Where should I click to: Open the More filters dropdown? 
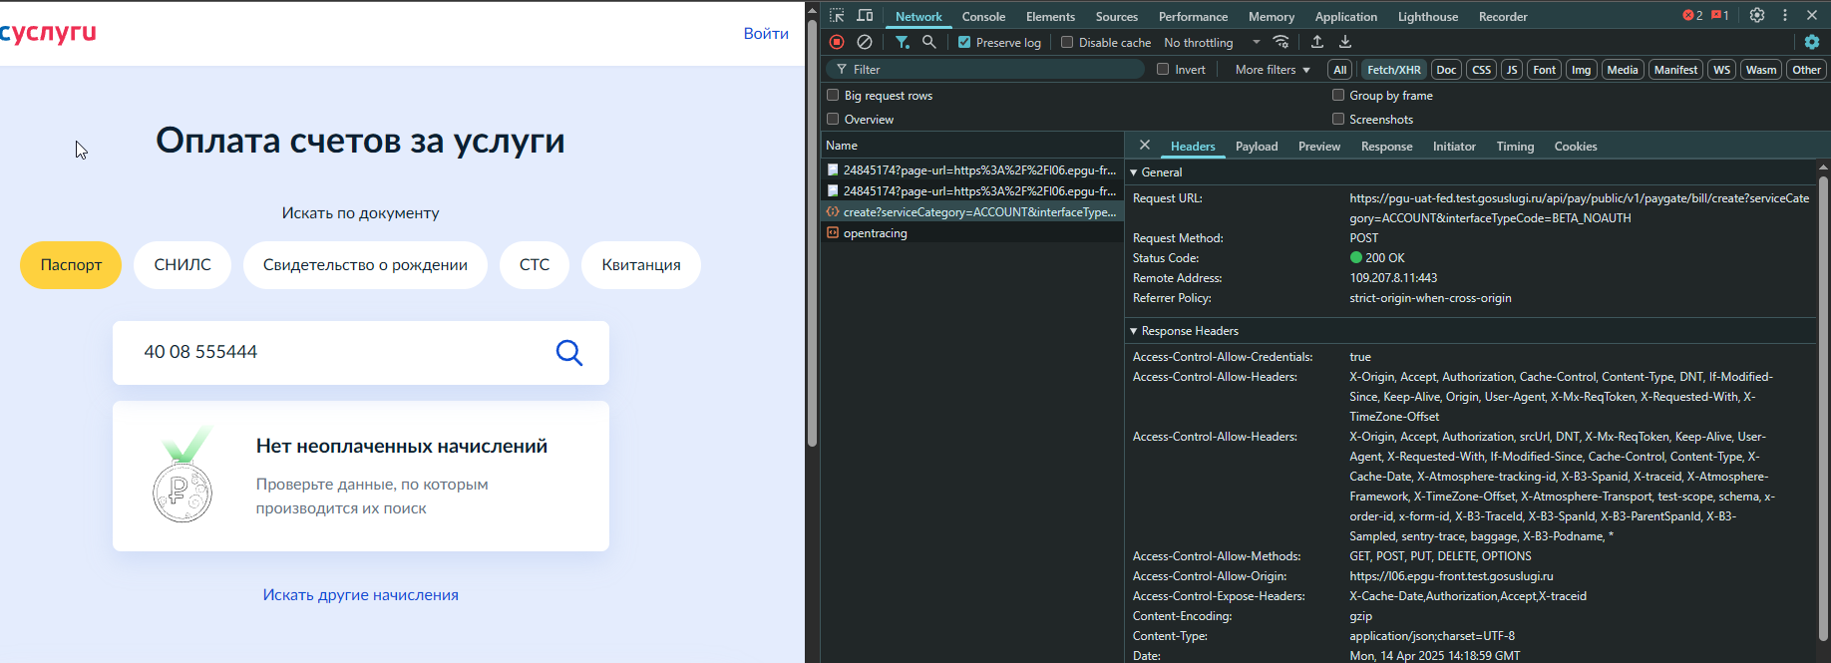(x=1273, y=69)
